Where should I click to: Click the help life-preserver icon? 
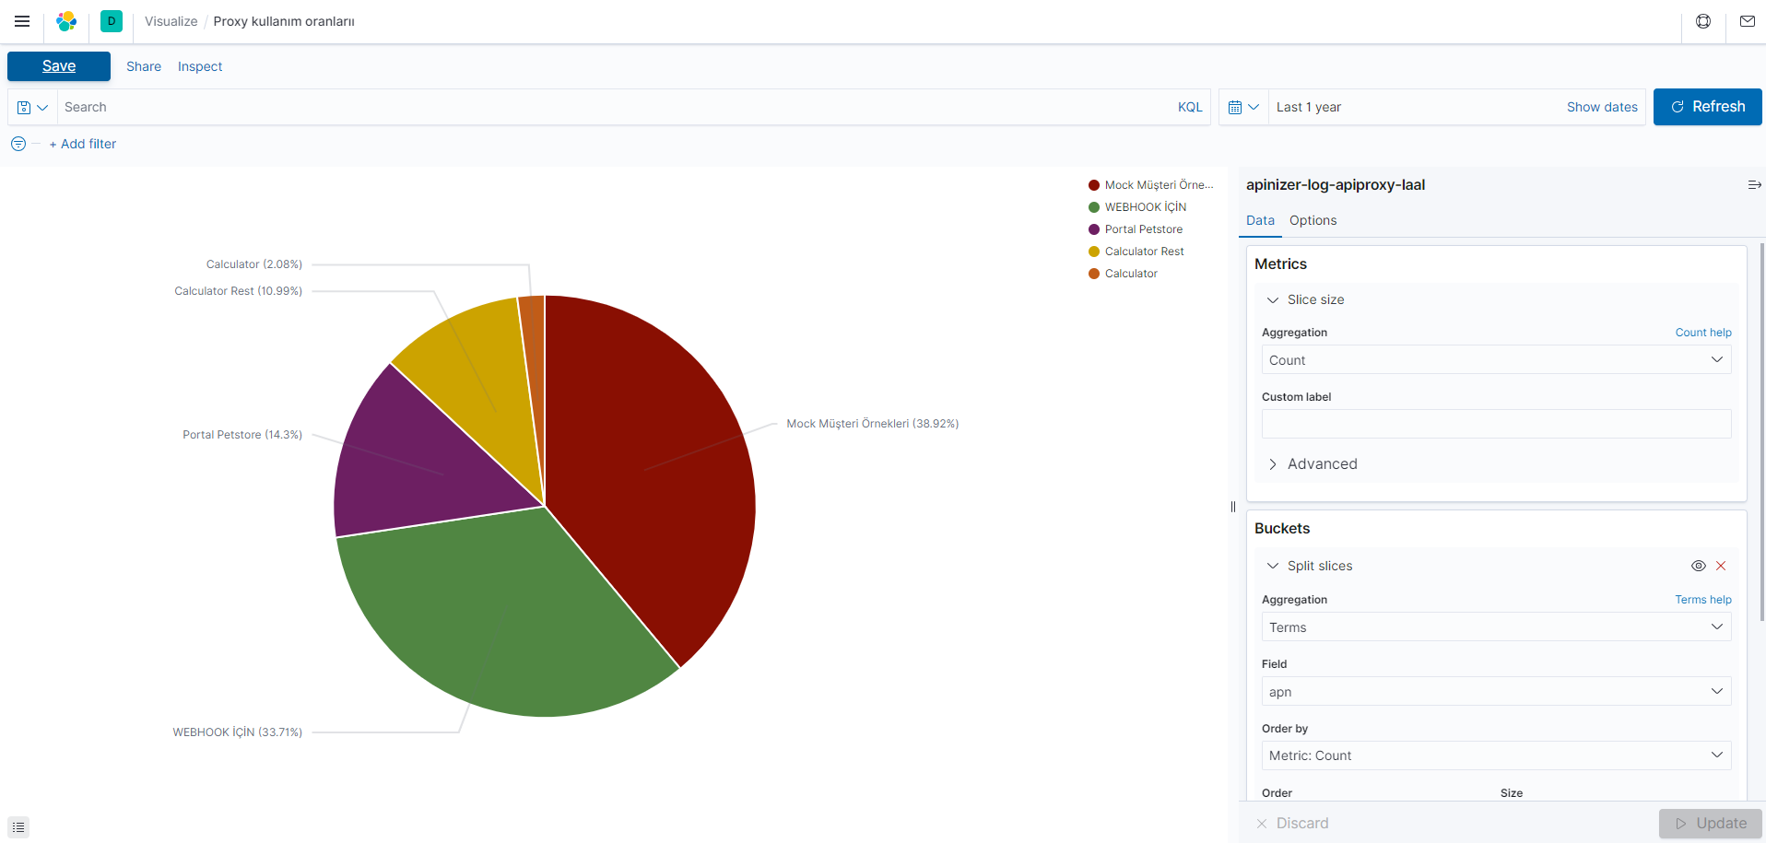1702,21
